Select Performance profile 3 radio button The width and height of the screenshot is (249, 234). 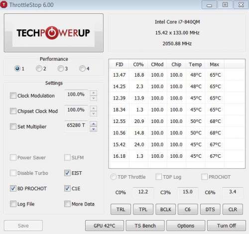point(61,68)
